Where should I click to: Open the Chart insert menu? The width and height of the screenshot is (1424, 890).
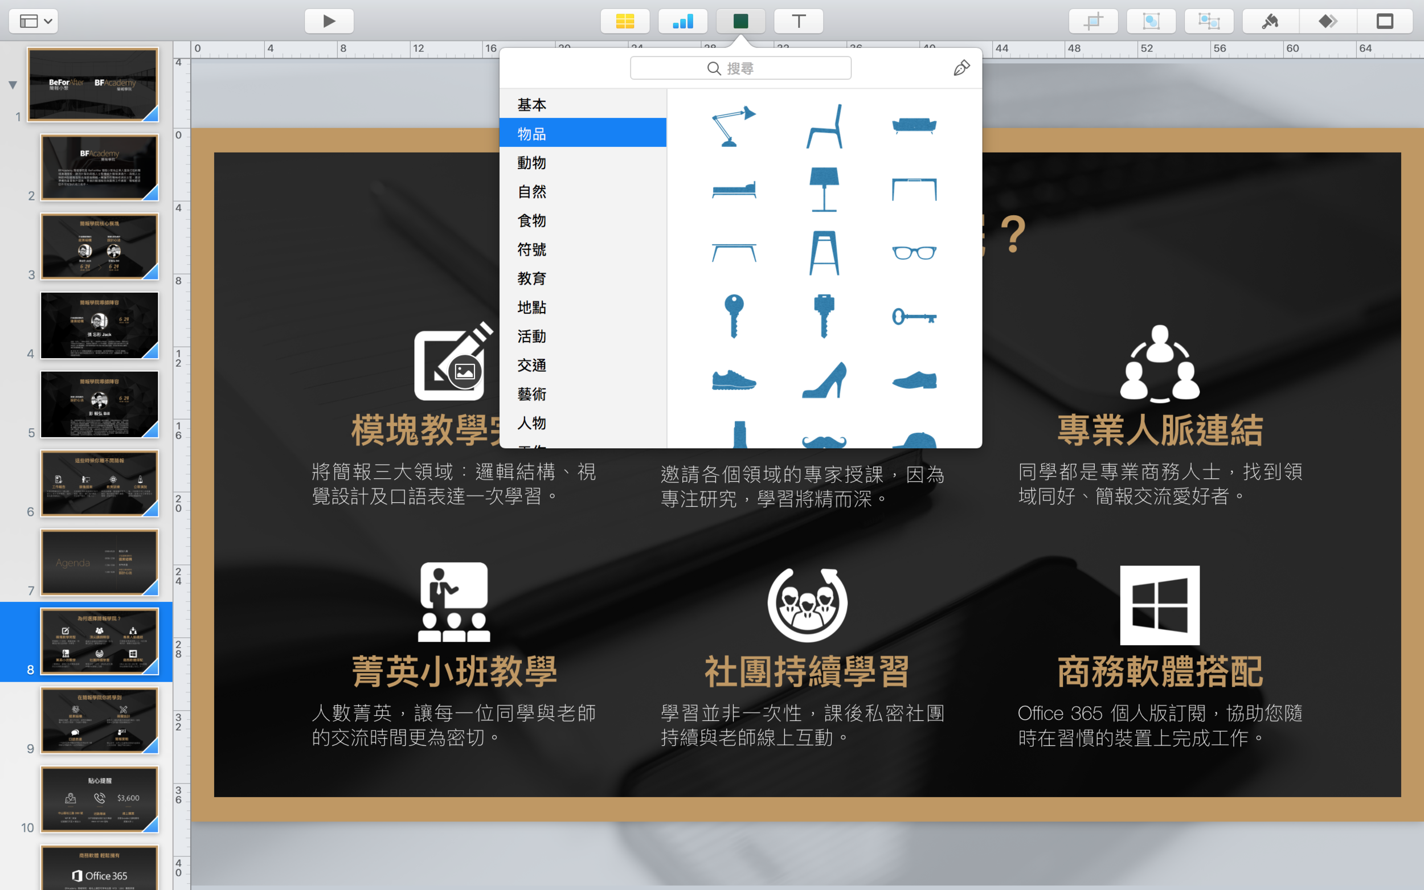pyautogui.click(x=682, y=22)
